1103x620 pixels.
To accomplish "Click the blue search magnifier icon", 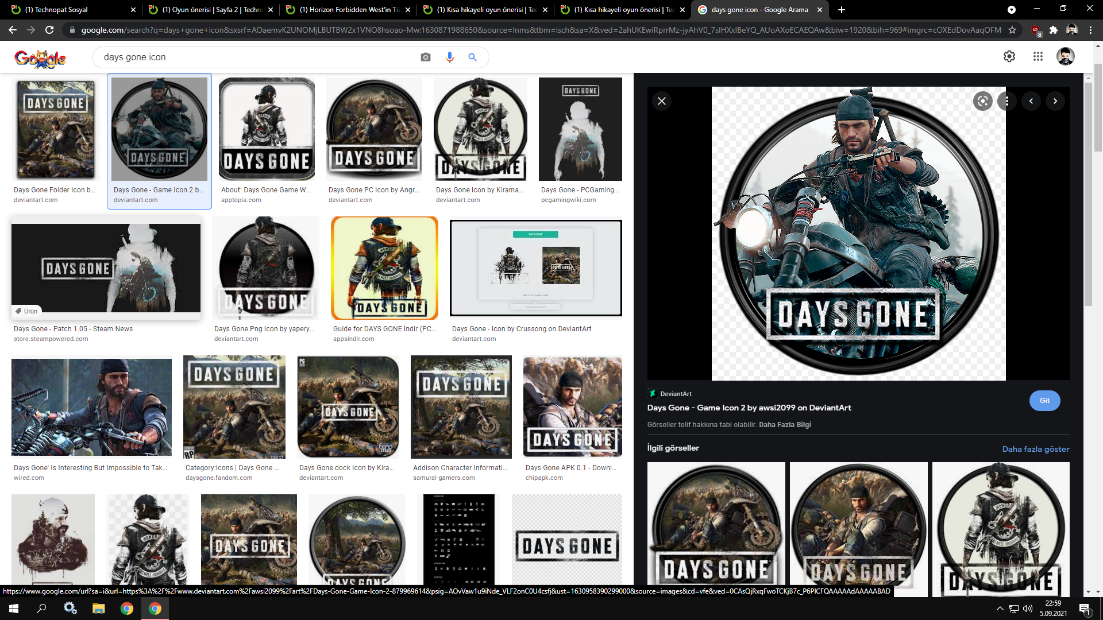I will (x=472, y=57).
